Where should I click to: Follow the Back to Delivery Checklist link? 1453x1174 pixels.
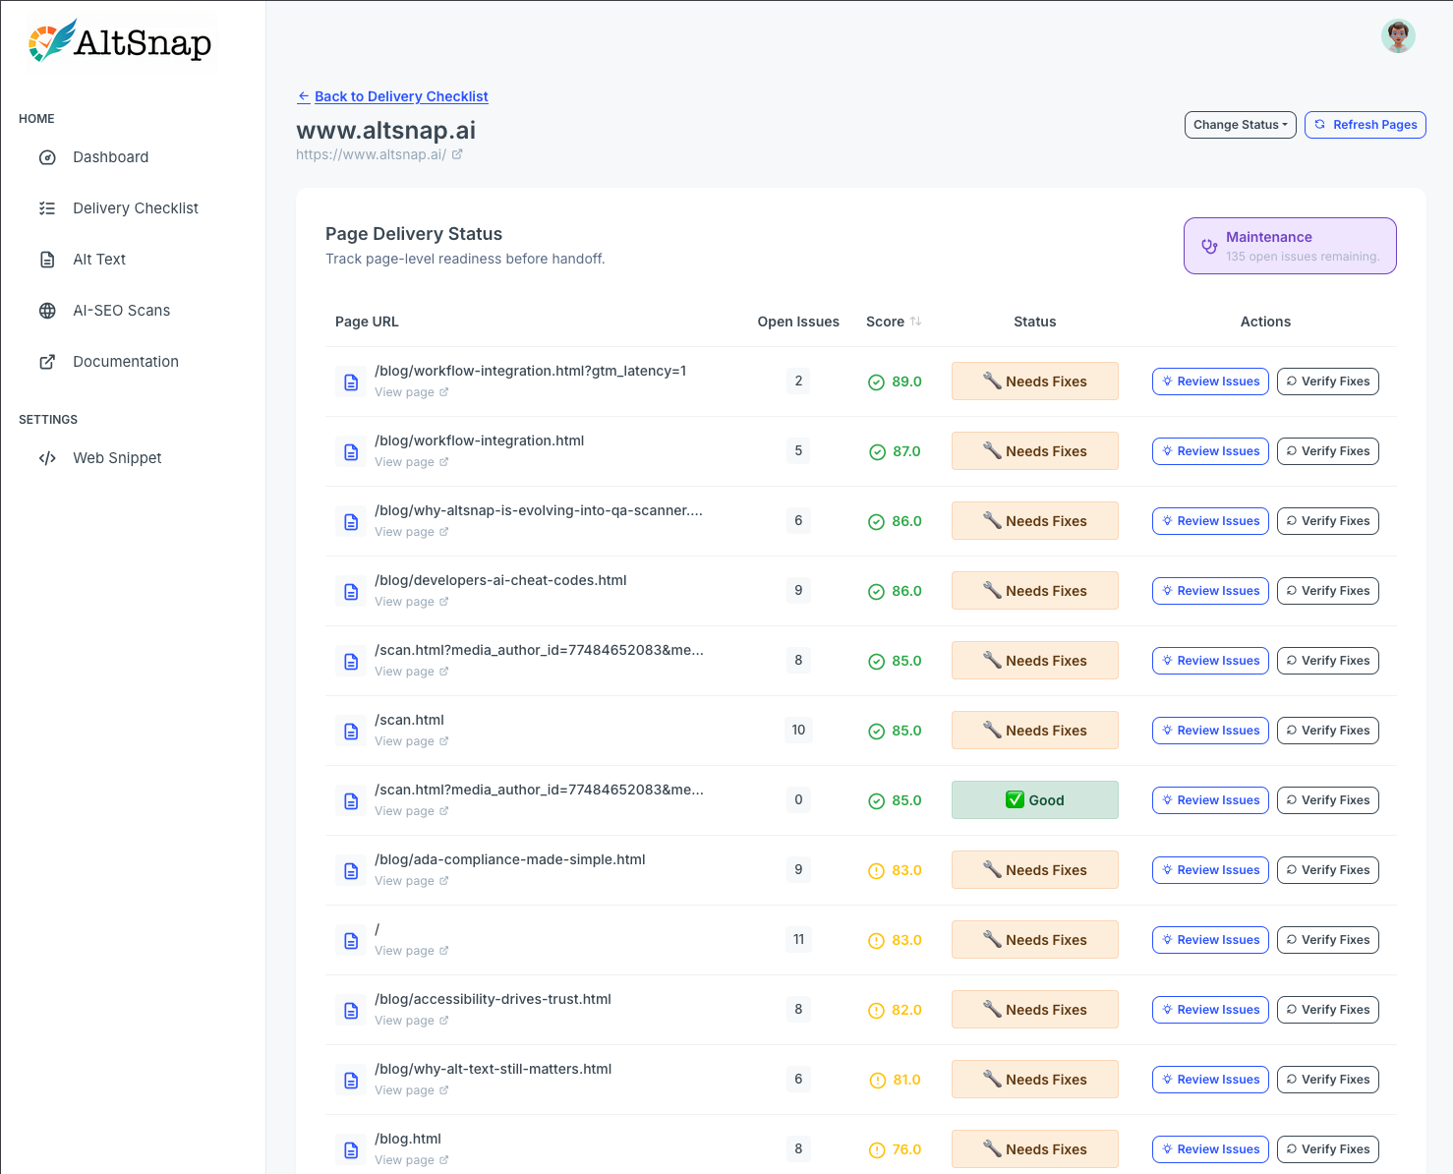pyautogui.click(x=401, y=96)
